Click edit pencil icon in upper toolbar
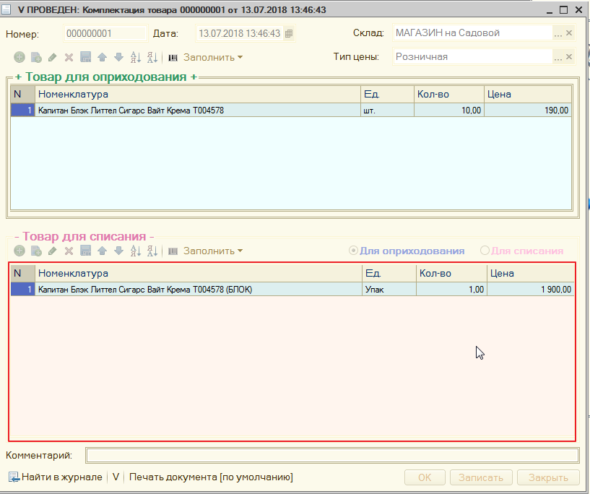Viewport: 590px width, 494px height. (52, 57)
